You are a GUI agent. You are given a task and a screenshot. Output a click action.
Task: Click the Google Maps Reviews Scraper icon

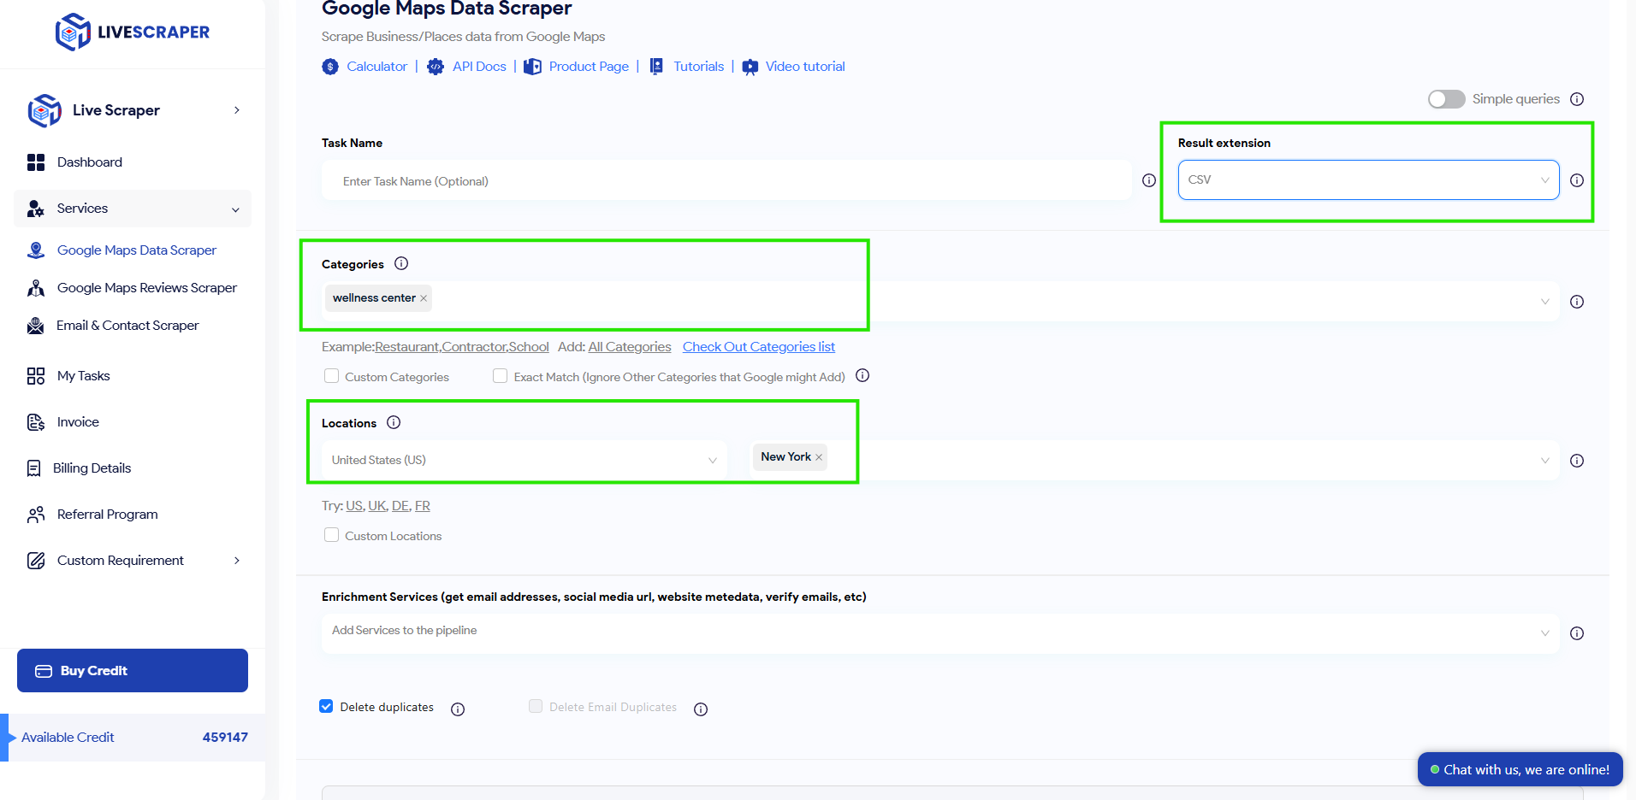36,288
